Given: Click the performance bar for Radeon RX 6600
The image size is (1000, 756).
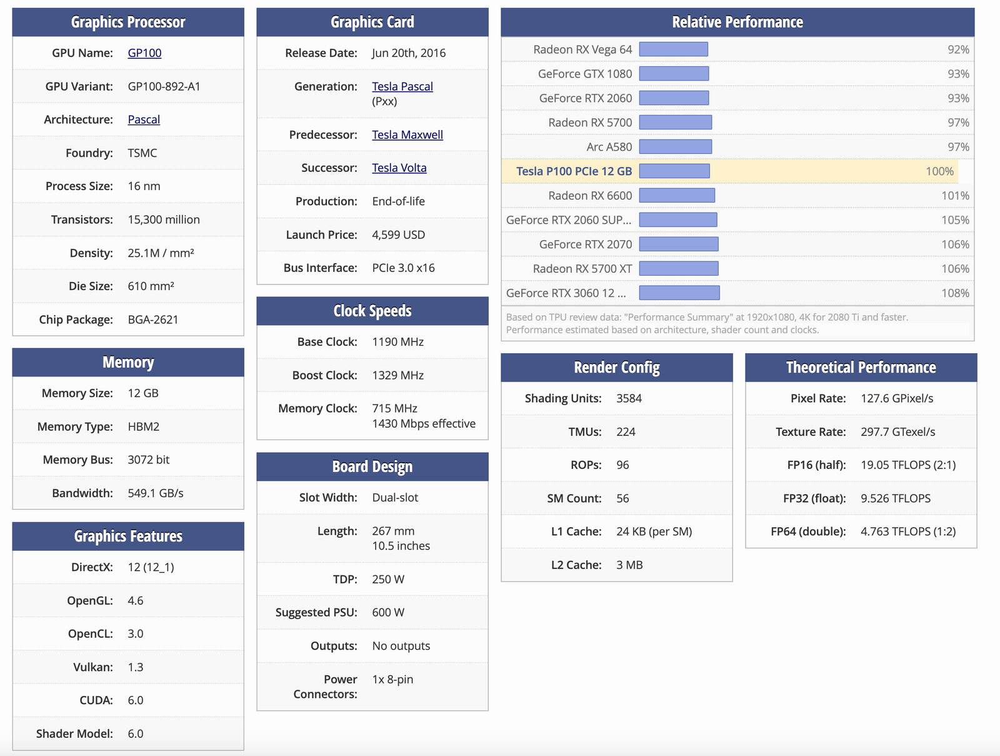Looking at the screenshot, I should coord(677,196).
